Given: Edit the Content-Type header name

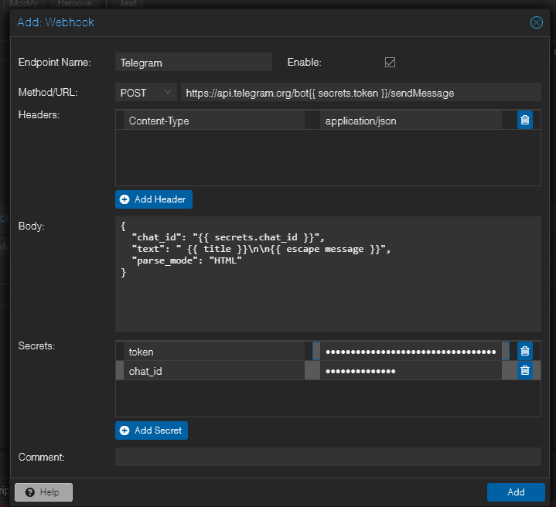Looking at the screenshot, I should point(214,121).
